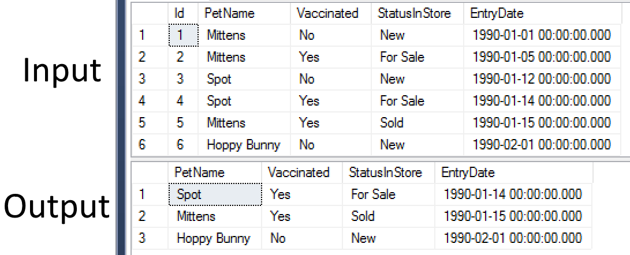Click the select-all corner of the input grid
The height and width of the screenshot is (255, 630).
tap(149, 13)
